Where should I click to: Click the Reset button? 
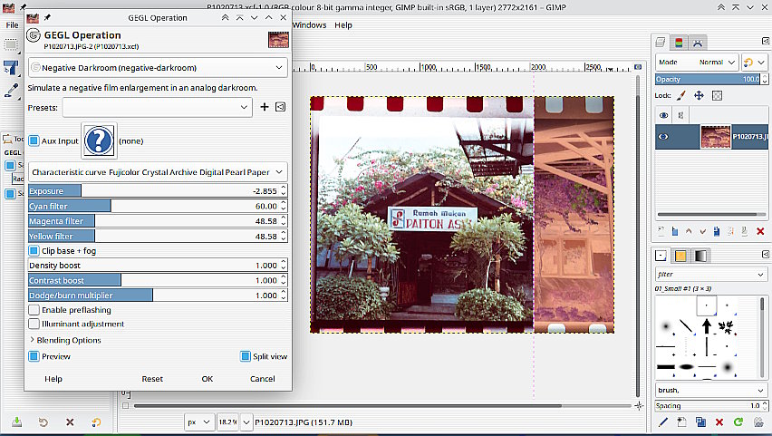[152, 379]
